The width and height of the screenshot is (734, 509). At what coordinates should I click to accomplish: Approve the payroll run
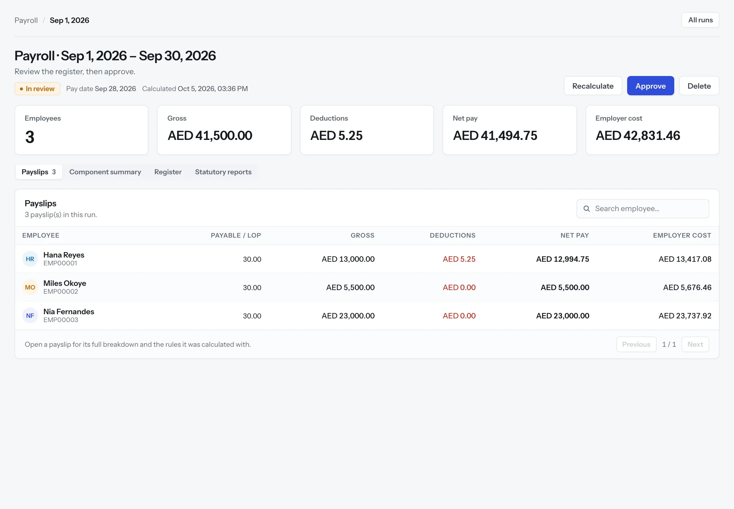pyautogui.click(x=650, y=86)
